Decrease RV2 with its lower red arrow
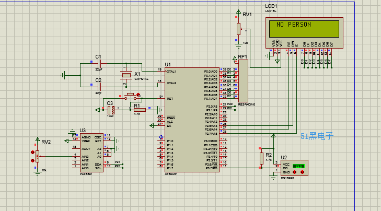 32,160
